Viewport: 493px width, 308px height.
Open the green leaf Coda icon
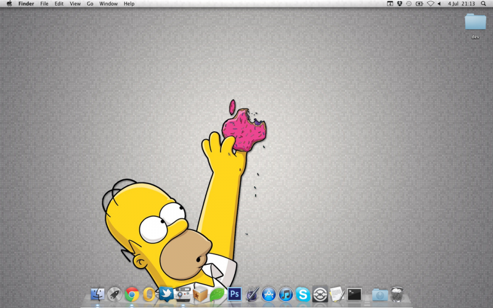click(x=218, y=295)
